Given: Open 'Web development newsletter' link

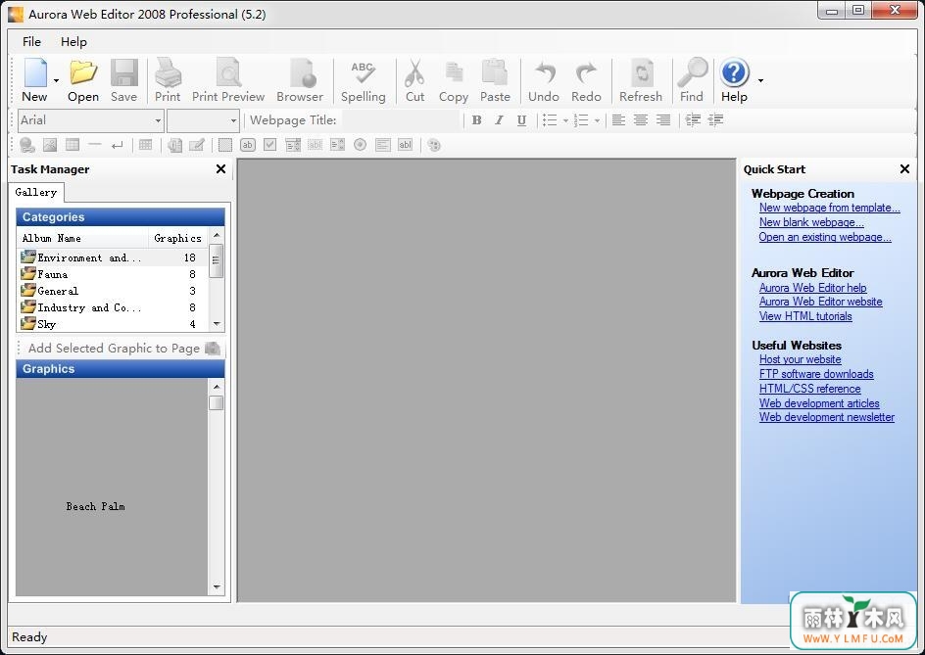Looking at the screenshot, I should [x=826, y=417].
